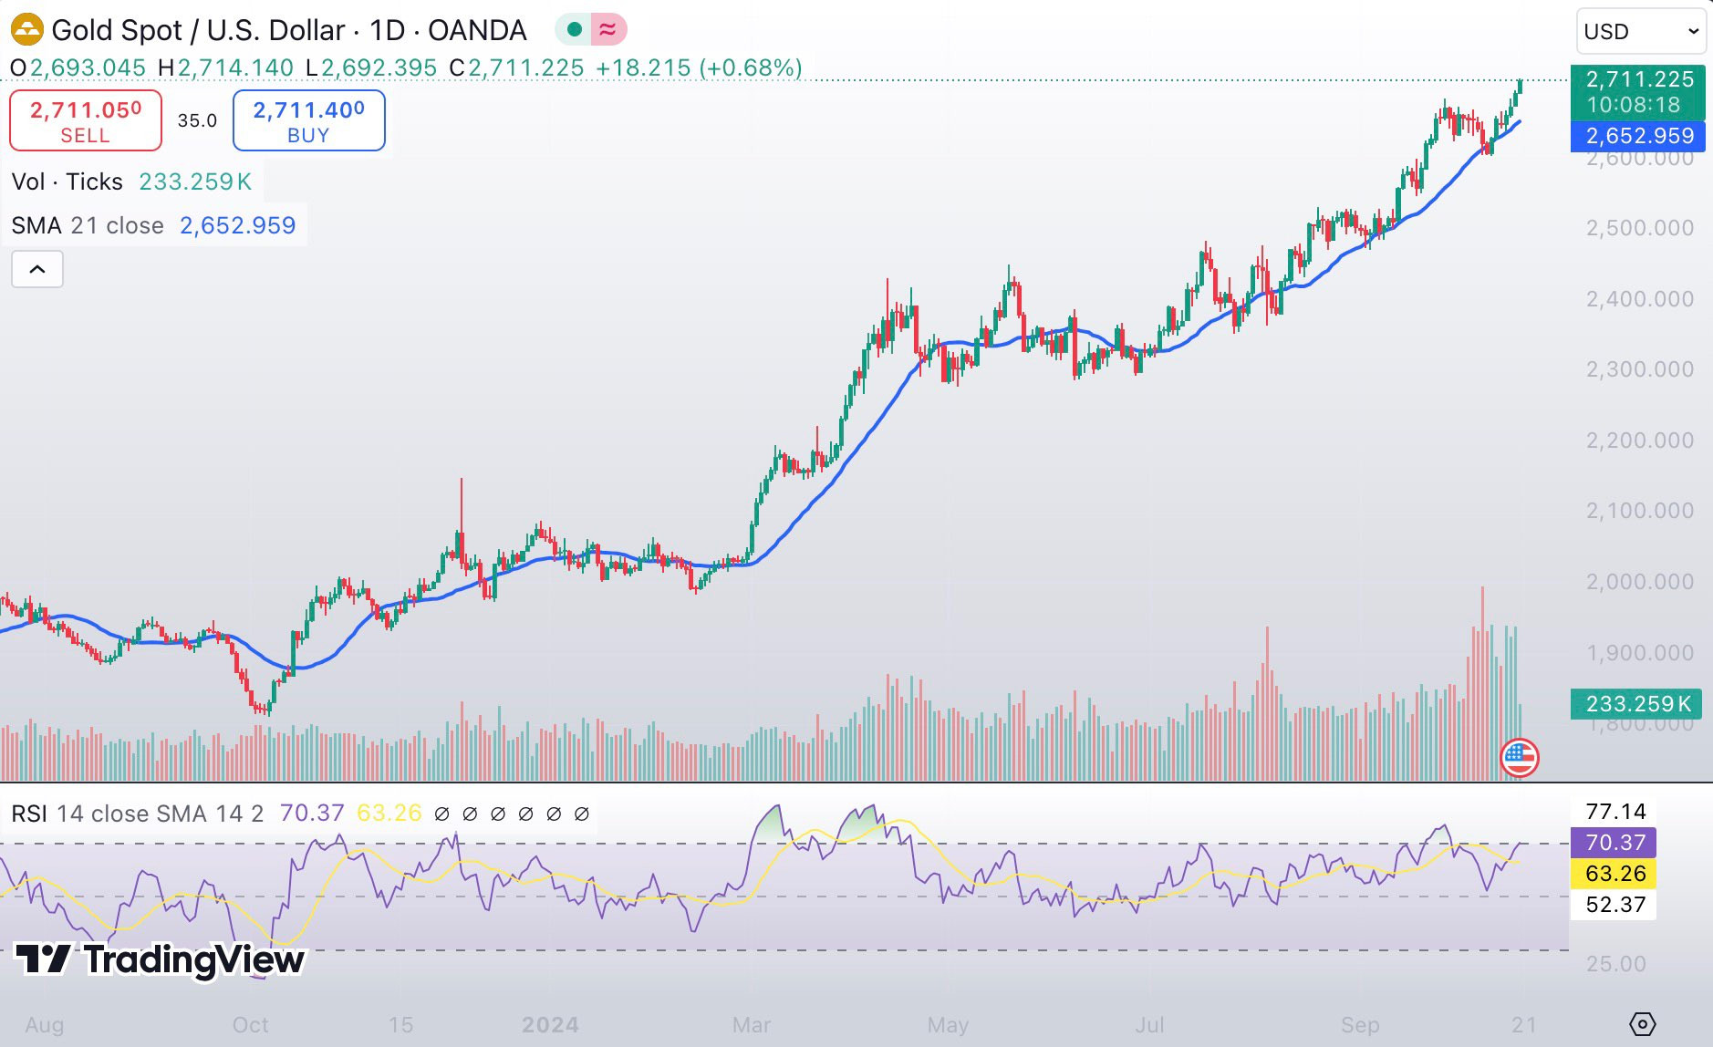Click the 2,000.000 price scale label
Image resolution: width=1713 pixels, height=1047 pixels.
pos(1639,581)
